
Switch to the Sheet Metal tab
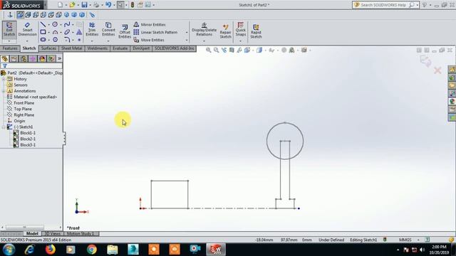pyautogui.click(x=71, y=48)
